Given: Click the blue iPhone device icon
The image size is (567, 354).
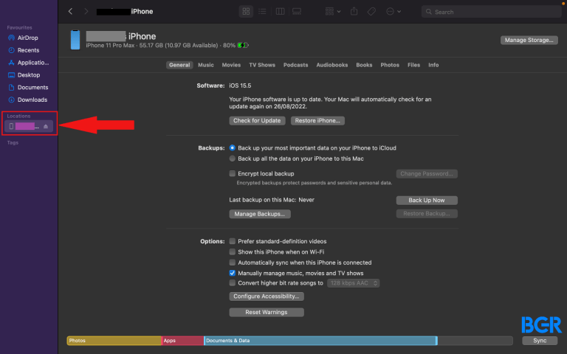Looking at the screenshot, I should tap(75, 40).
